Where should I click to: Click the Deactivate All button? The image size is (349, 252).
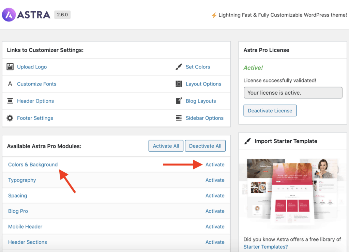[x=205, y=146]
